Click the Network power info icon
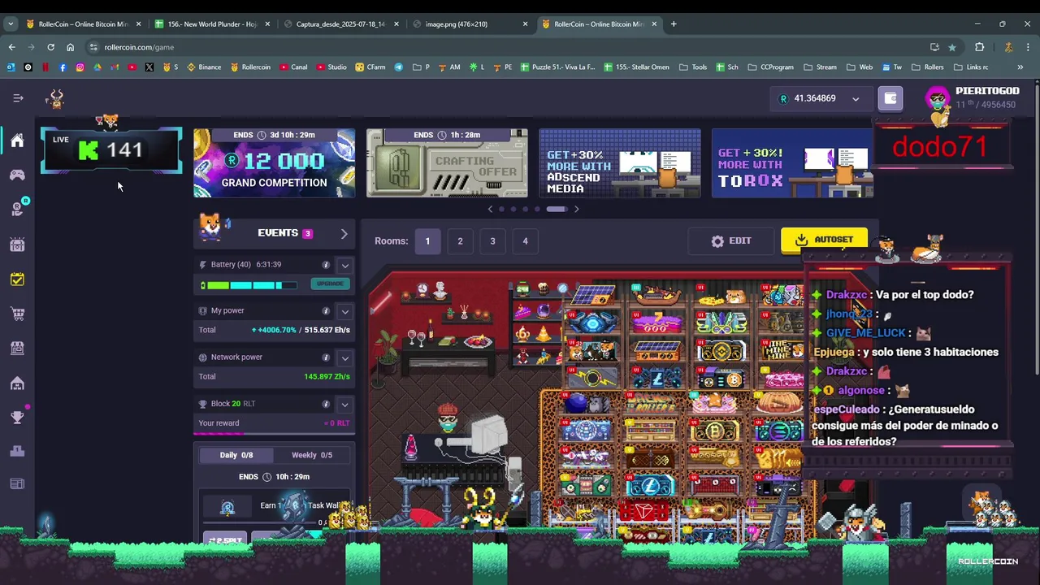The image size is (1040, 585). (x=326, y=357)
